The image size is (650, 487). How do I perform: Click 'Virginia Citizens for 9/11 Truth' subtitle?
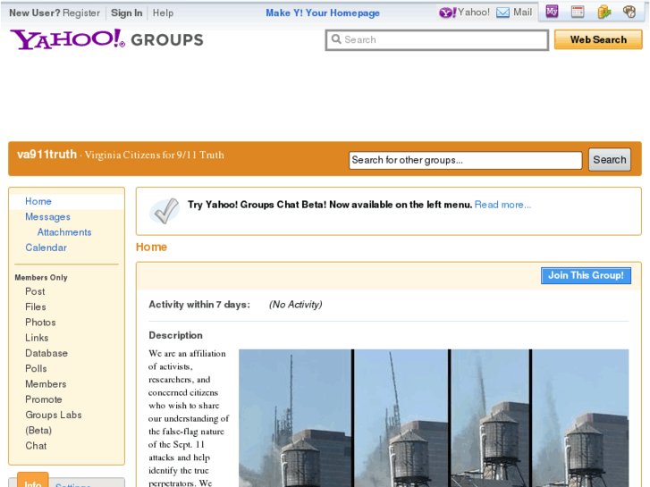tap(154, 155)
